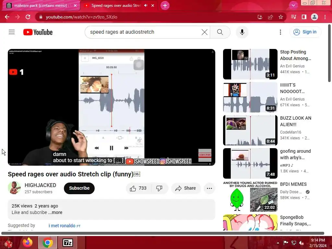332x249 pixels.
Task: Expand description with ...more
Action: pyautogui.click(x=55, y=212)
